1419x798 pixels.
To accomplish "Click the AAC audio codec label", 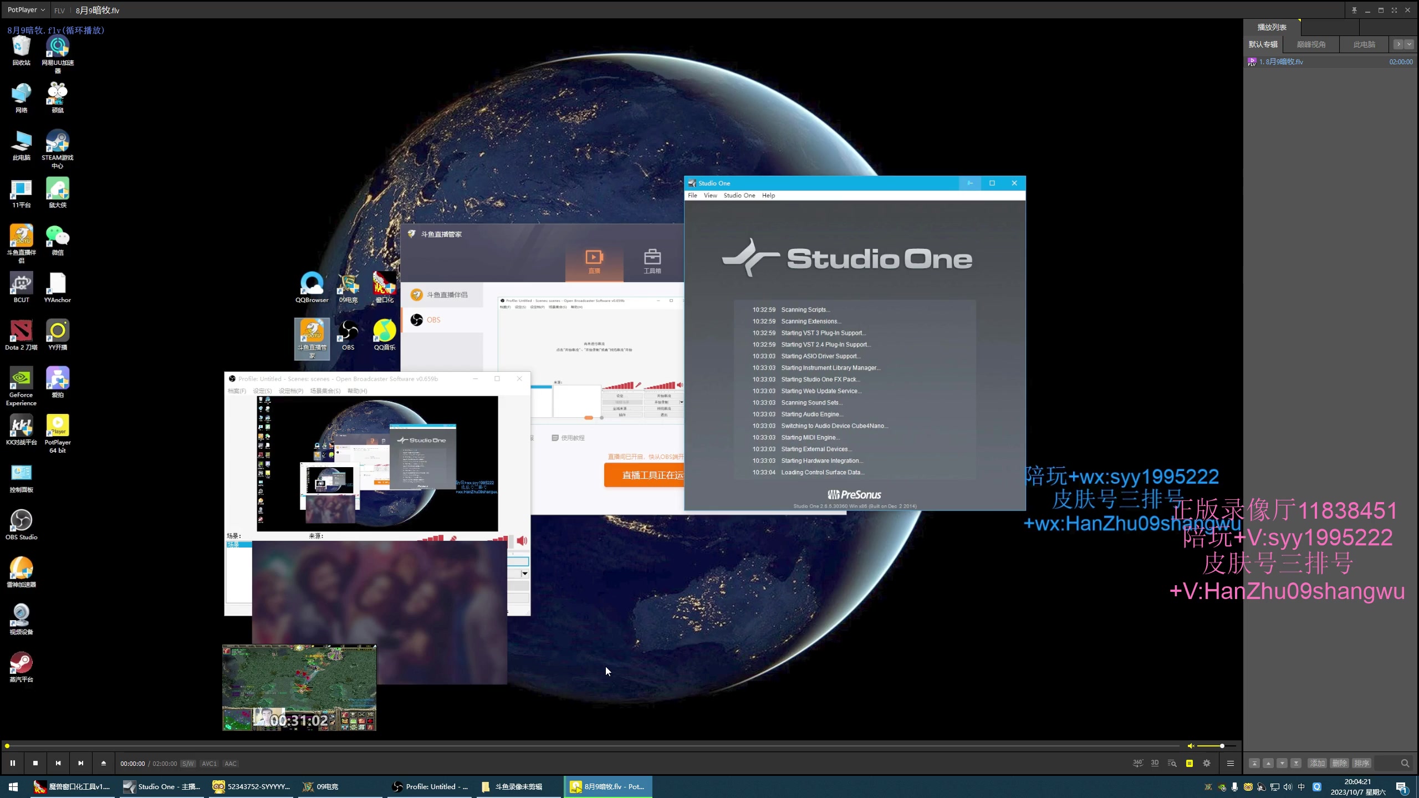I will pos(231,764).
